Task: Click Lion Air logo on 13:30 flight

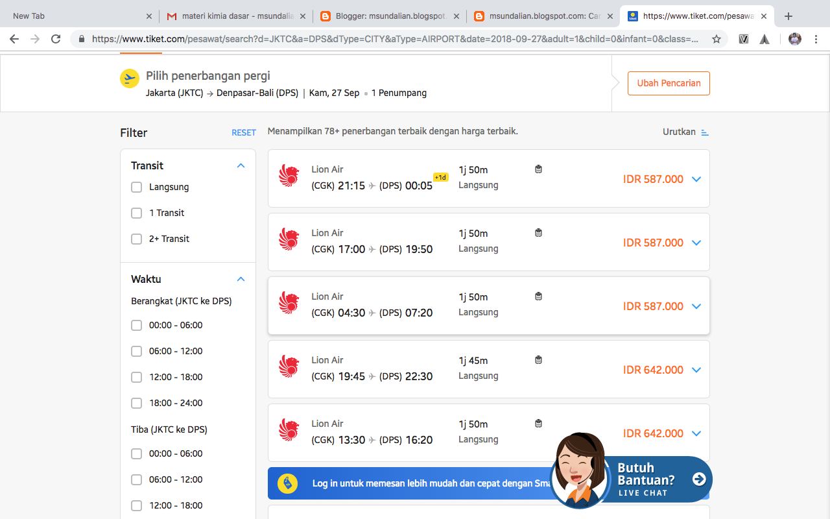Action: pos(289,430)
